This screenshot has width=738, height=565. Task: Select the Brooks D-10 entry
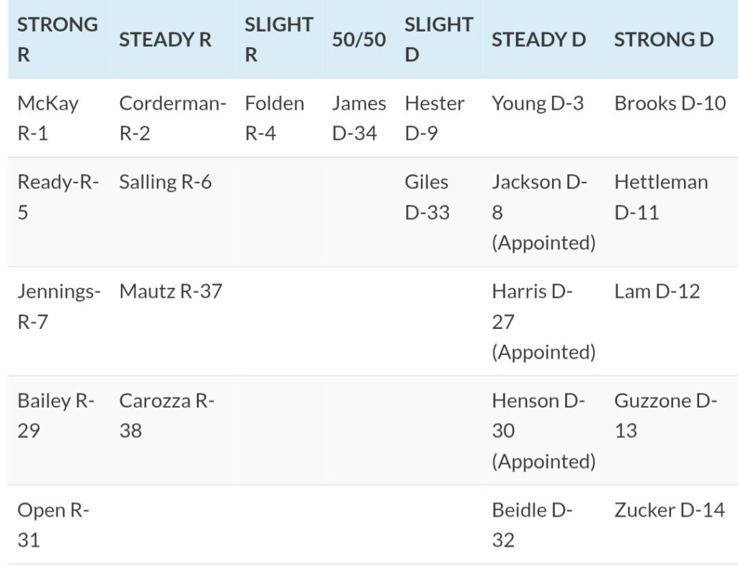[x=670, y=103]
